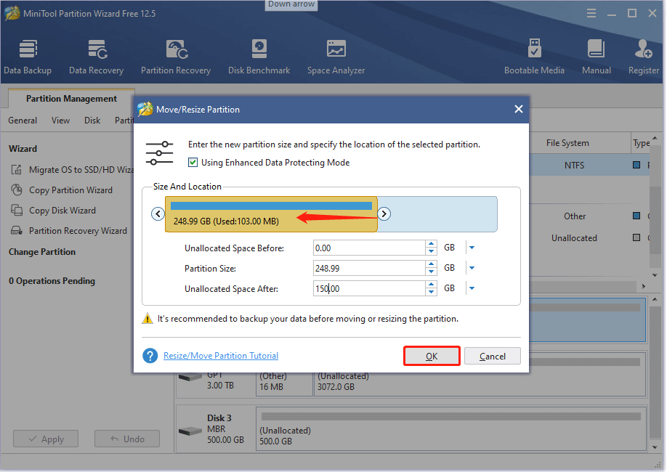
Task: Click the Change Partition section header
Action: 42,252
